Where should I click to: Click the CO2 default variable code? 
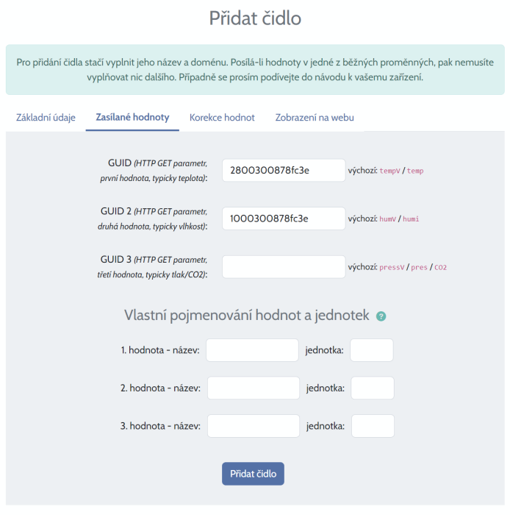pyautogui.click(x=440, y=268)
